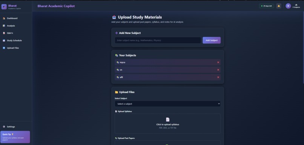
Task: Click to upload syllabus drop zone
Action: pyautogui.click(x=167, y=124)
